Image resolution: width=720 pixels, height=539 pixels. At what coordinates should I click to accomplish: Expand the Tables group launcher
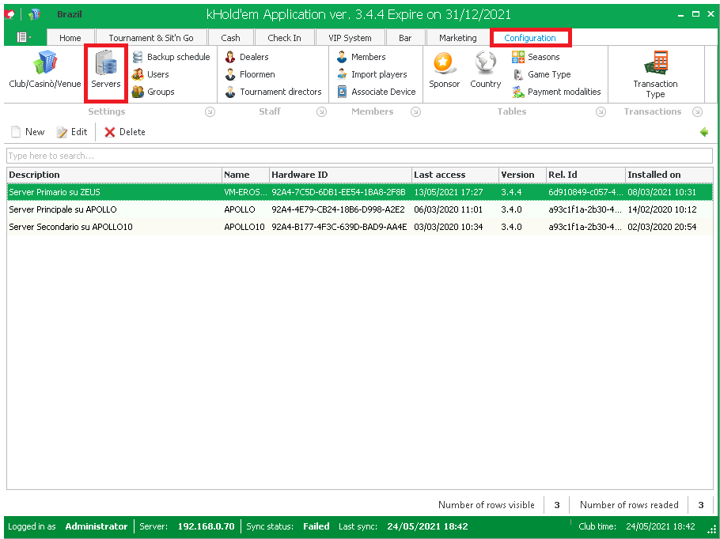coord(601,111)
